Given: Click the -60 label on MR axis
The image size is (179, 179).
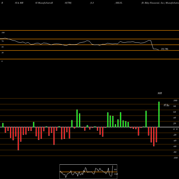Looking at the screenshot, I should point(175,146).
